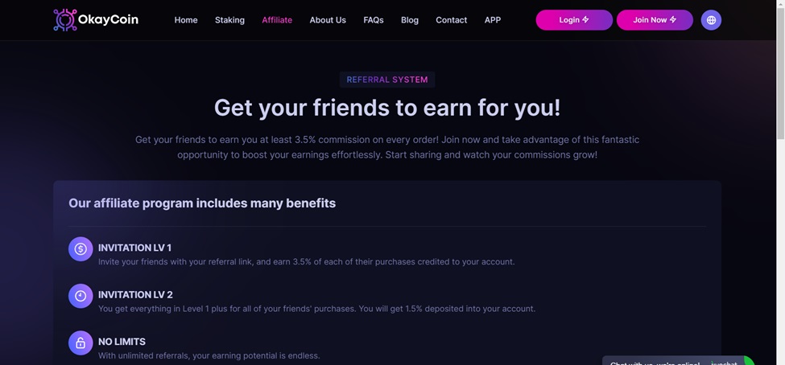This screenshot has height=365, width=785.
Task: Open the globe language selector
Action: (x=711, y=20)
